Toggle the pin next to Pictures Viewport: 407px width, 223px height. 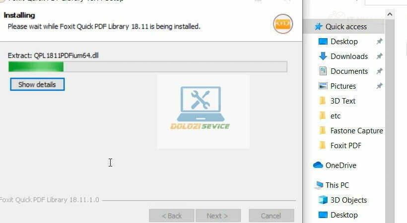379,86
